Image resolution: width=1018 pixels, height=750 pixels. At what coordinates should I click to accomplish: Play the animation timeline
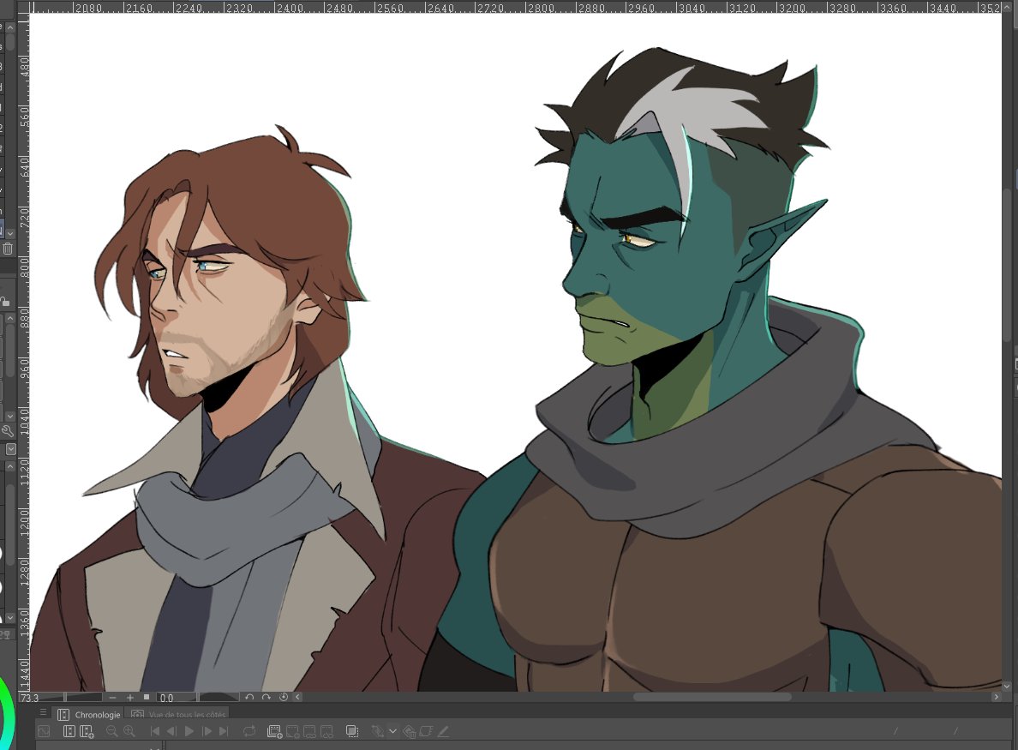(189, 731)
